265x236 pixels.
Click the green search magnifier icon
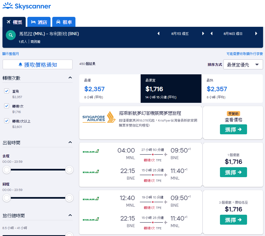pos(11,35)
